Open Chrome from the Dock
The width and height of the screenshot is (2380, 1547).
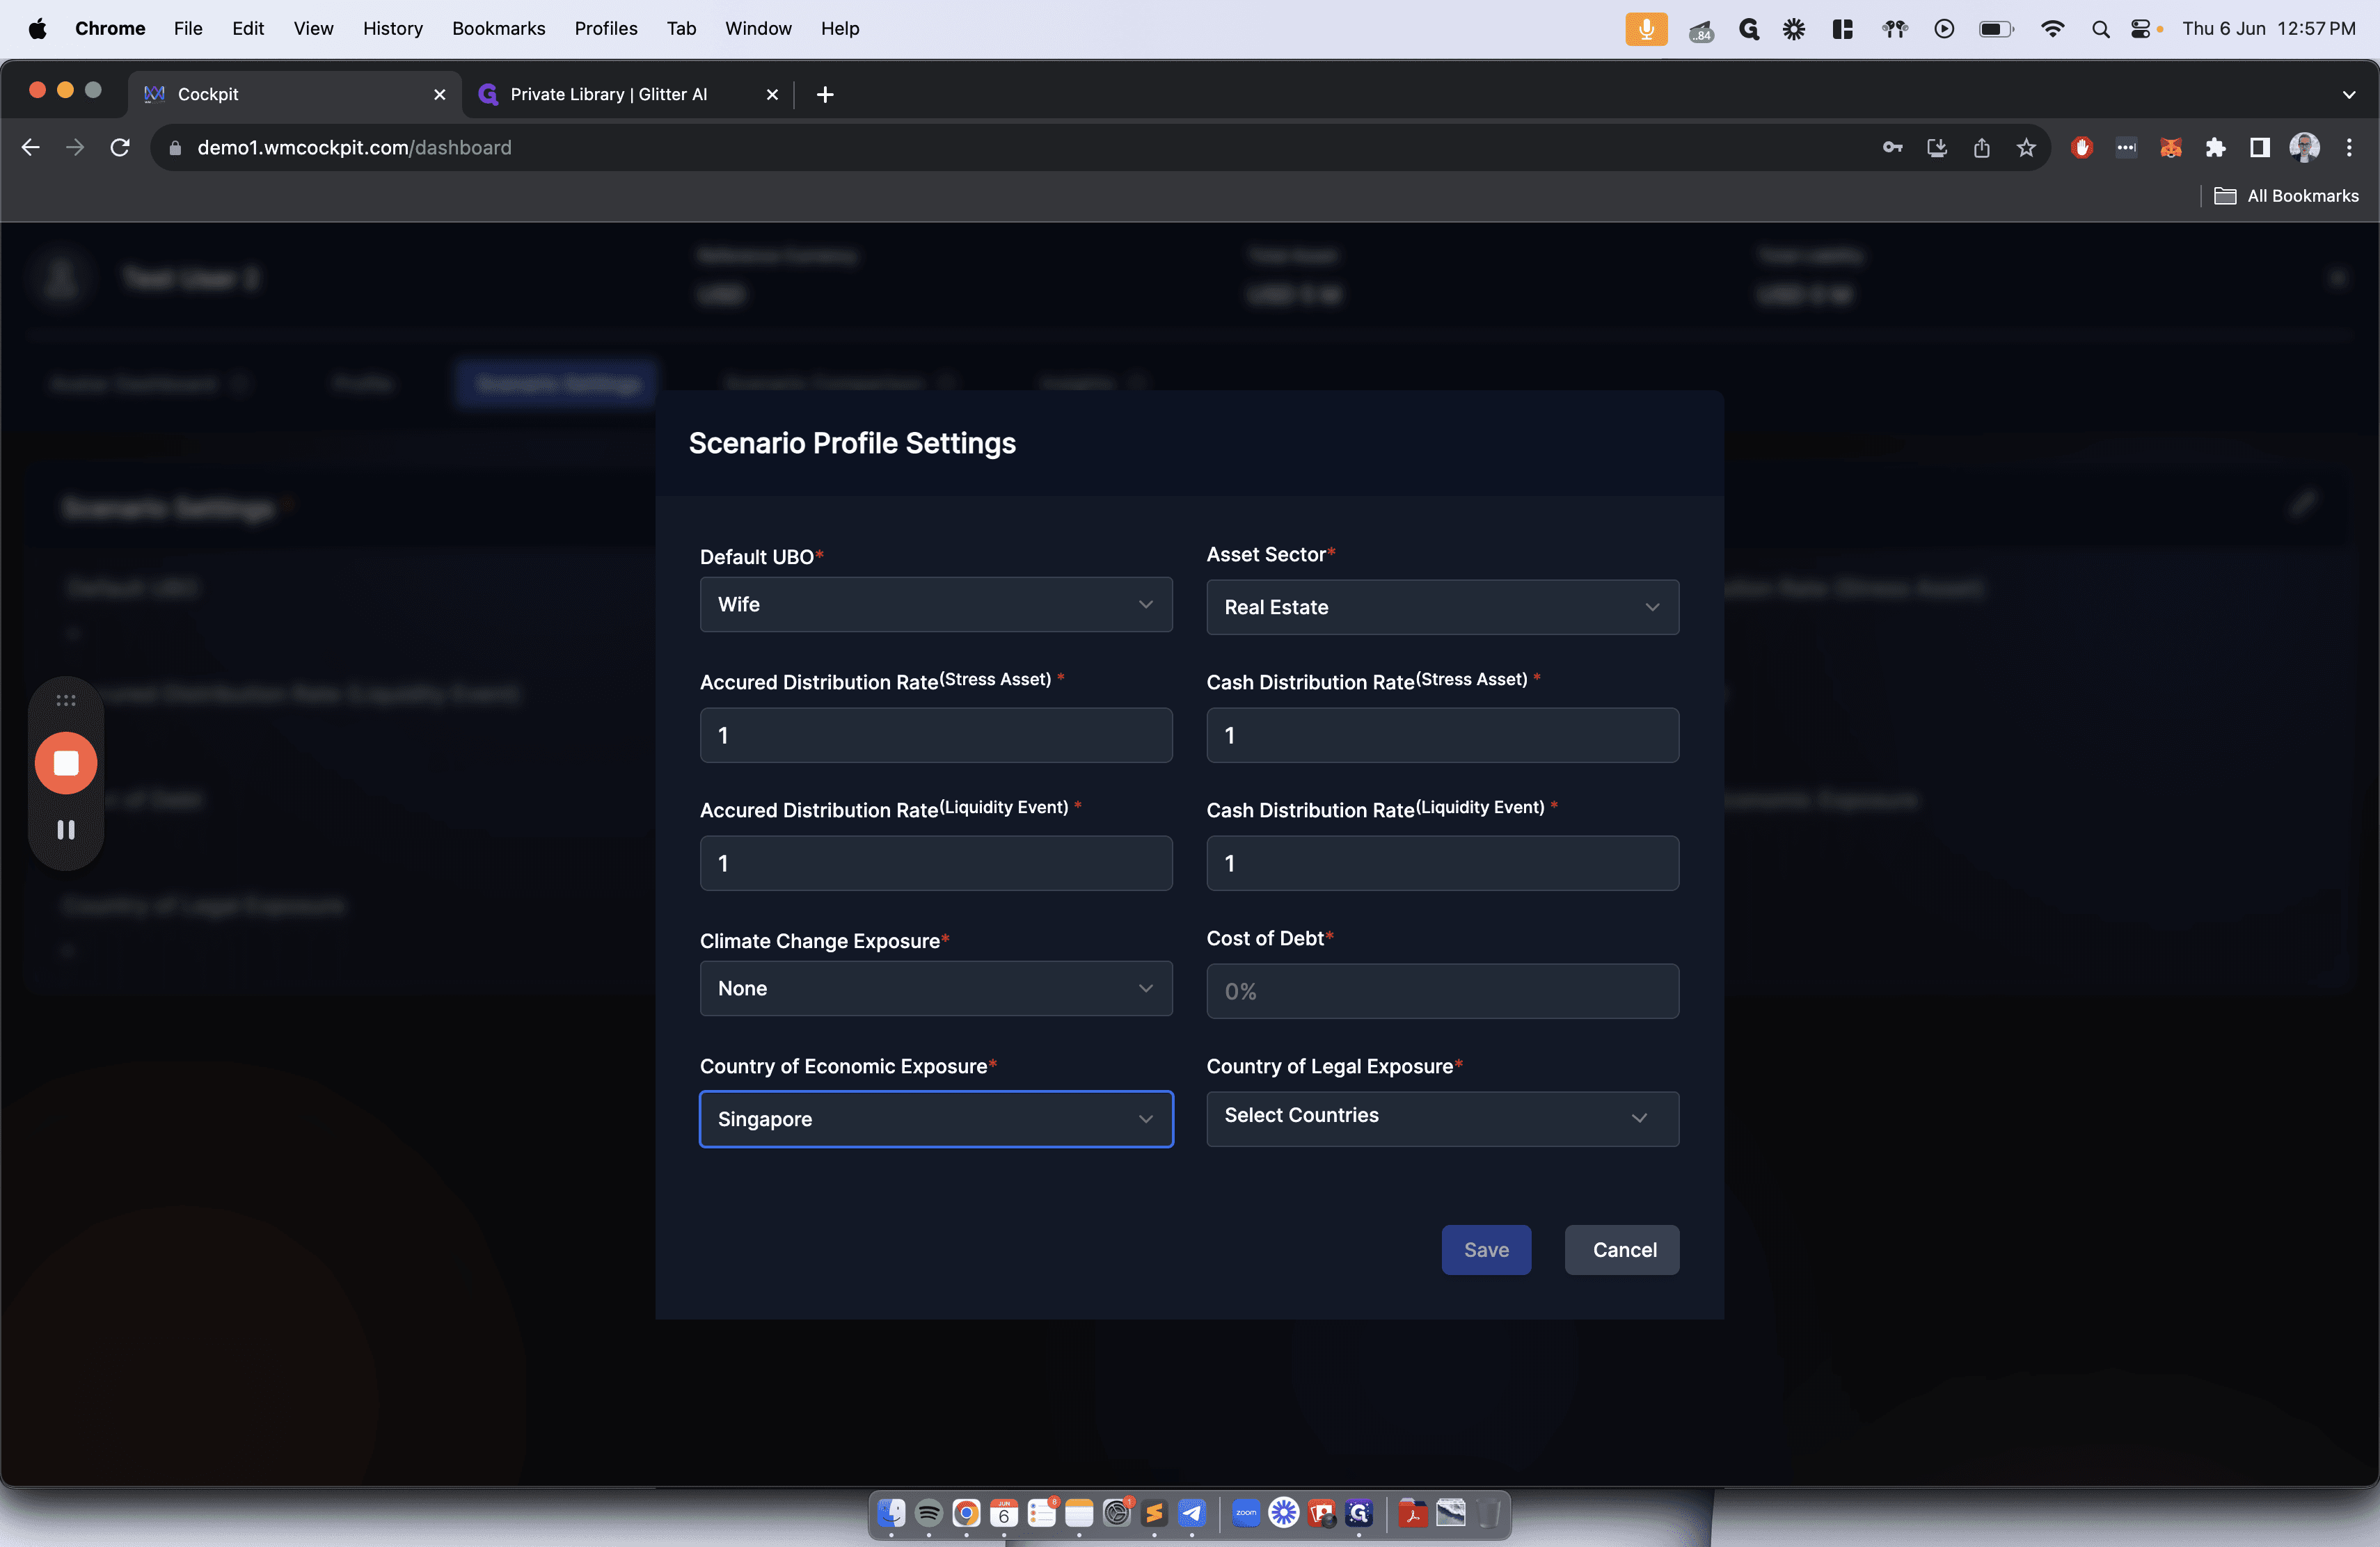[x=966, y=1513]
